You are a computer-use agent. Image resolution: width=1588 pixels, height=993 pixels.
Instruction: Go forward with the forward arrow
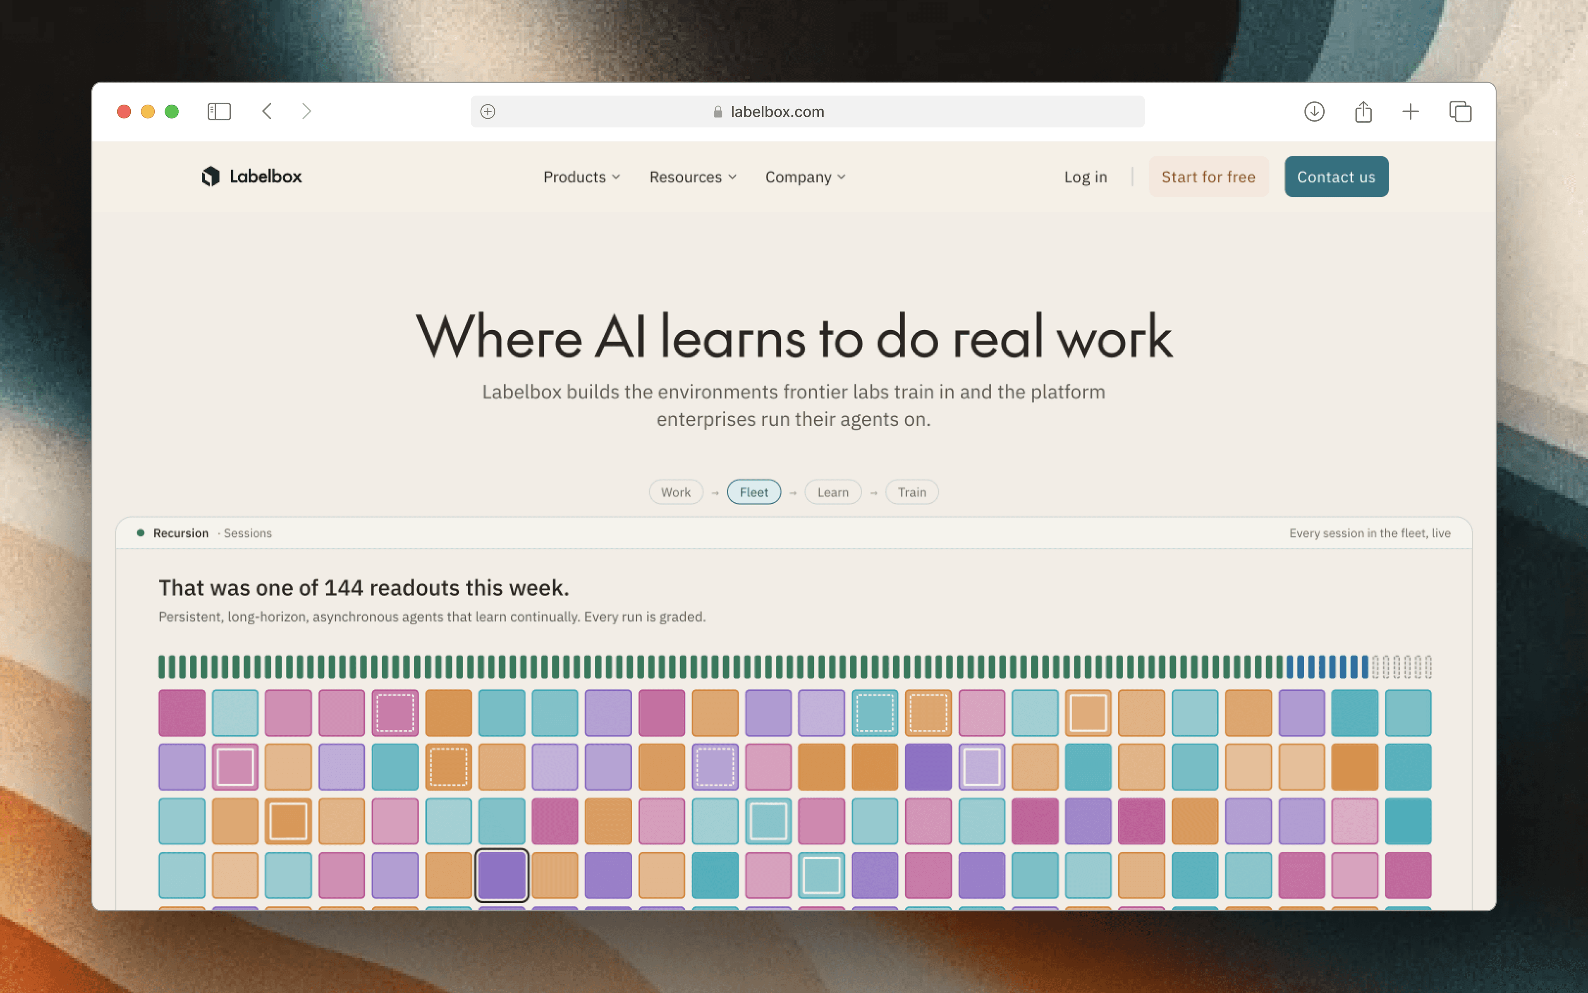[306, 112]
